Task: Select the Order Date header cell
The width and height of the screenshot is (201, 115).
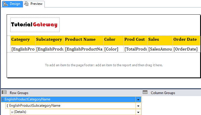Action: 186,40
